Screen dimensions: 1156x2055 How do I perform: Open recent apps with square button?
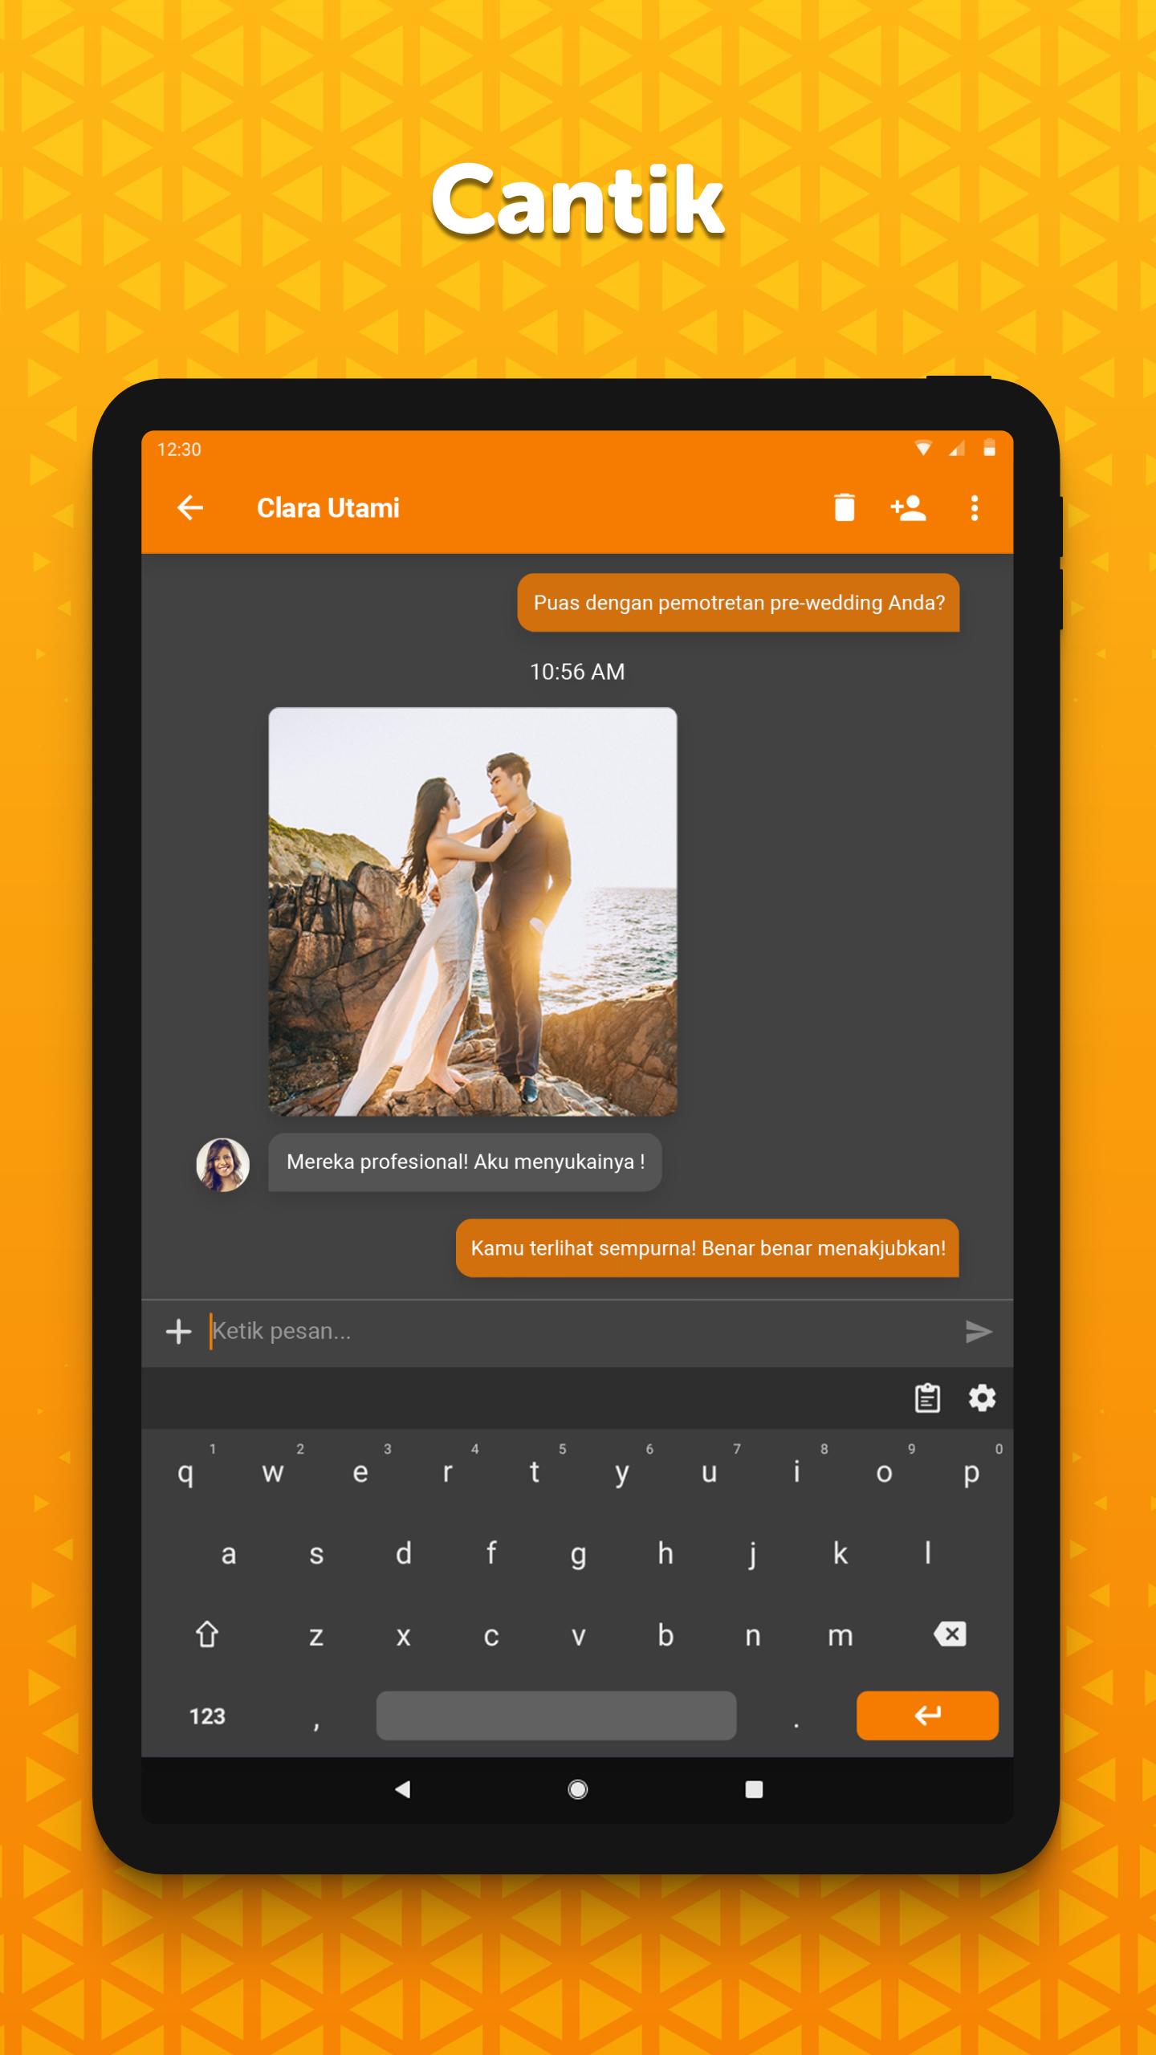point(753,1788)
